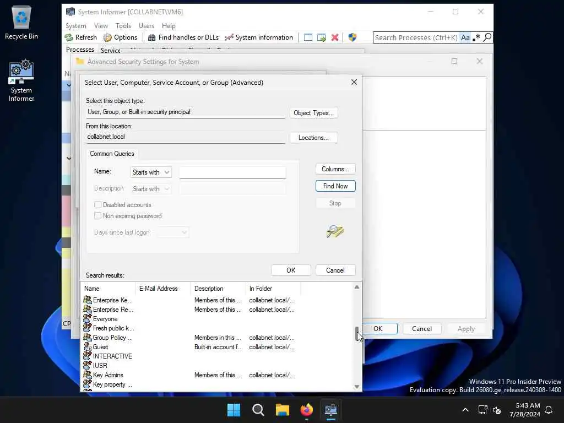Switch to the Processes tab
This screenshot has height=423, width=564.
pyautogui.click(x=80, y=49)
